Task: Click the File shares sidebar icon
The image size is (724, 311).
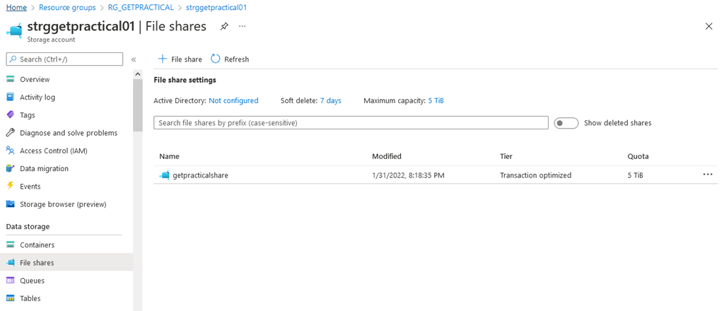Action: [x=11, y=262]
